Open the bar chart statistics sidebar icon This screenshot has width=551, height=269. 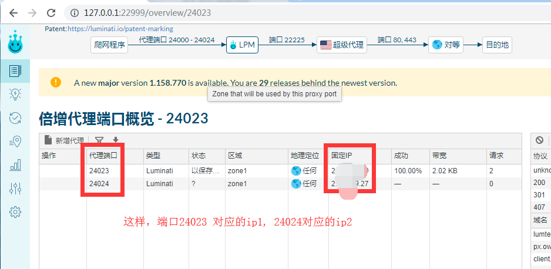coord(15,165)
